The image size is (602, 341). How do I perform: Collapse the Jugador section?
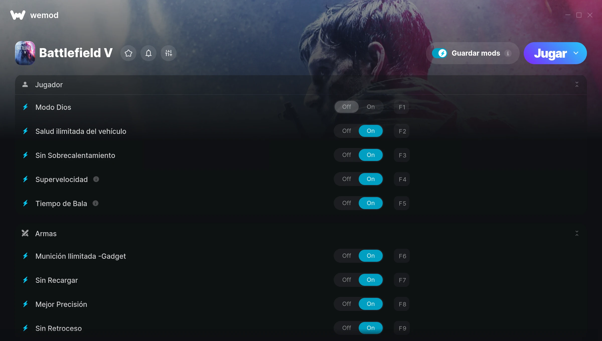pos(577,84)
